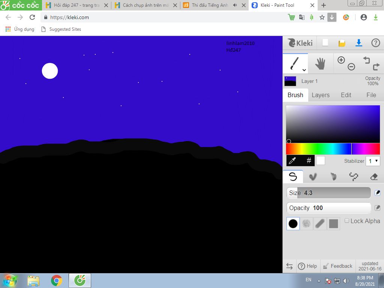This screenshot has height=288, width=384.
Task: Expand the tool chooser arrow beside brush
Action: 304,70
